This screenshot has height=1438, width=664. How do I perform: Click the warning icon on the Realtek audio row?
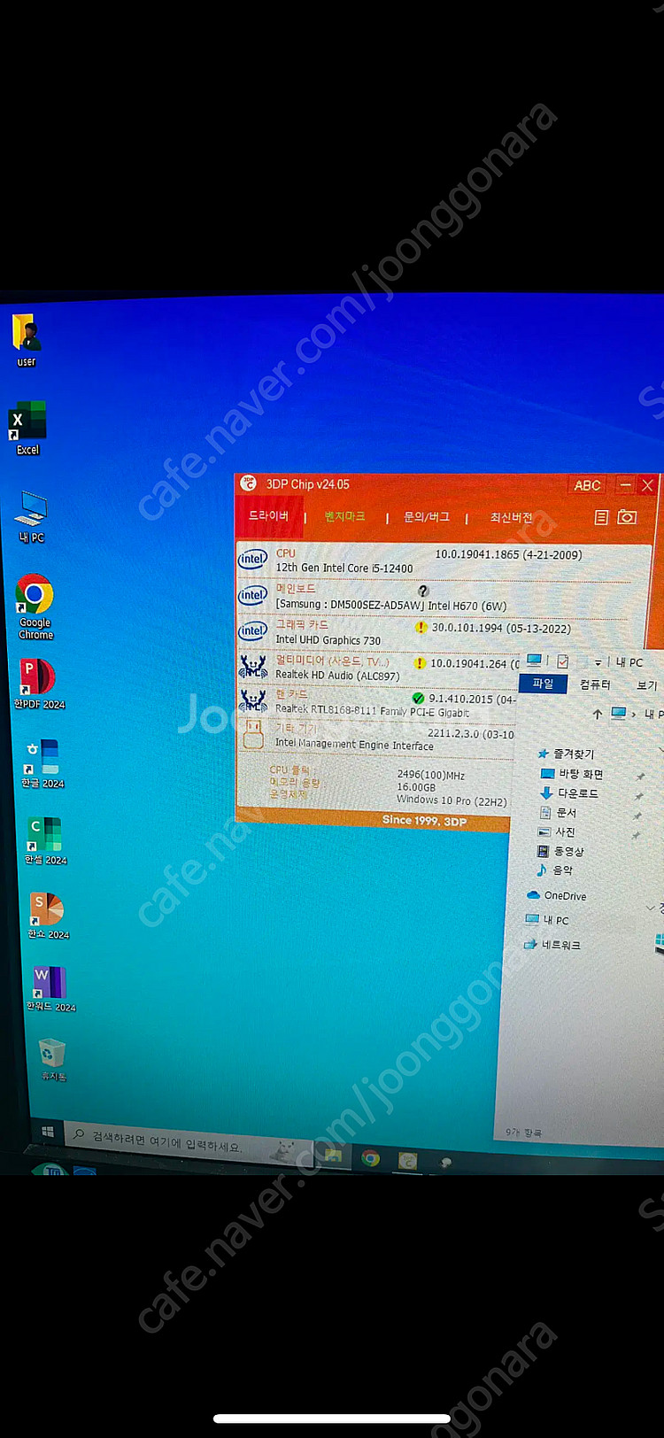[420, 663]
